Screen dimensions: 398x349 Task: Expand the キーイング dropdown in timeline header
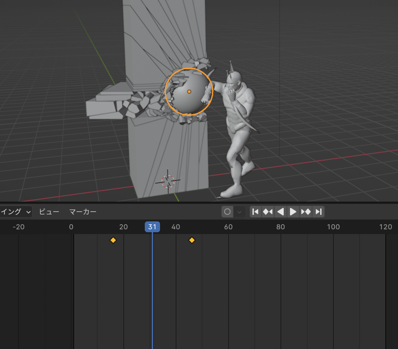click(x=16, y=212)
